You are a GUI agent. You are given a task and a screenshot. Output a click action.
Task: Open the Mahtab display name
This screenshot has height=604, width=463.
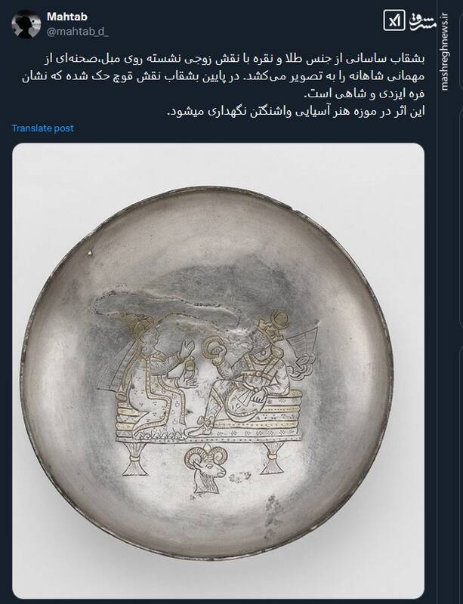66,17
